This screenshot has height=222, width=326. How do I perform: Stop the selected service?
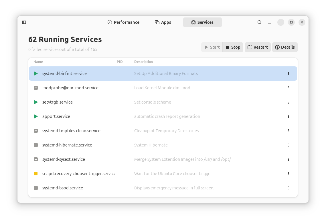[x=233, y=47]
